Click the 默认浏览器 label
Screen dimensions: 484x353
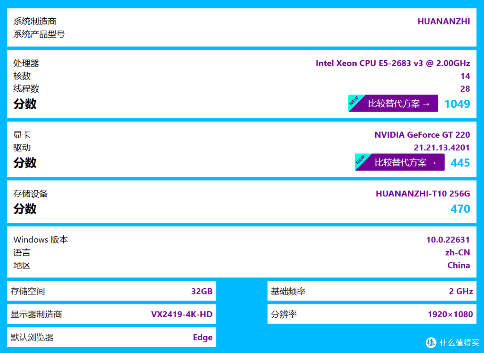point(32,337)
